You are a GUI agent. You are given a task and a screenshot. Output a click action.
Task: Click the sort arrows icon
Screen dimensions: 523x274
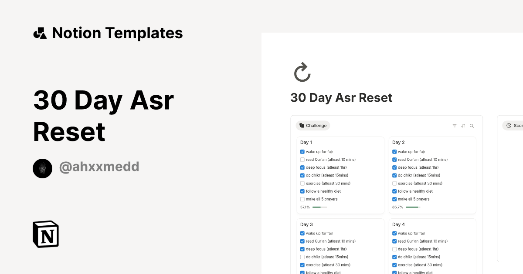(463, 126)
